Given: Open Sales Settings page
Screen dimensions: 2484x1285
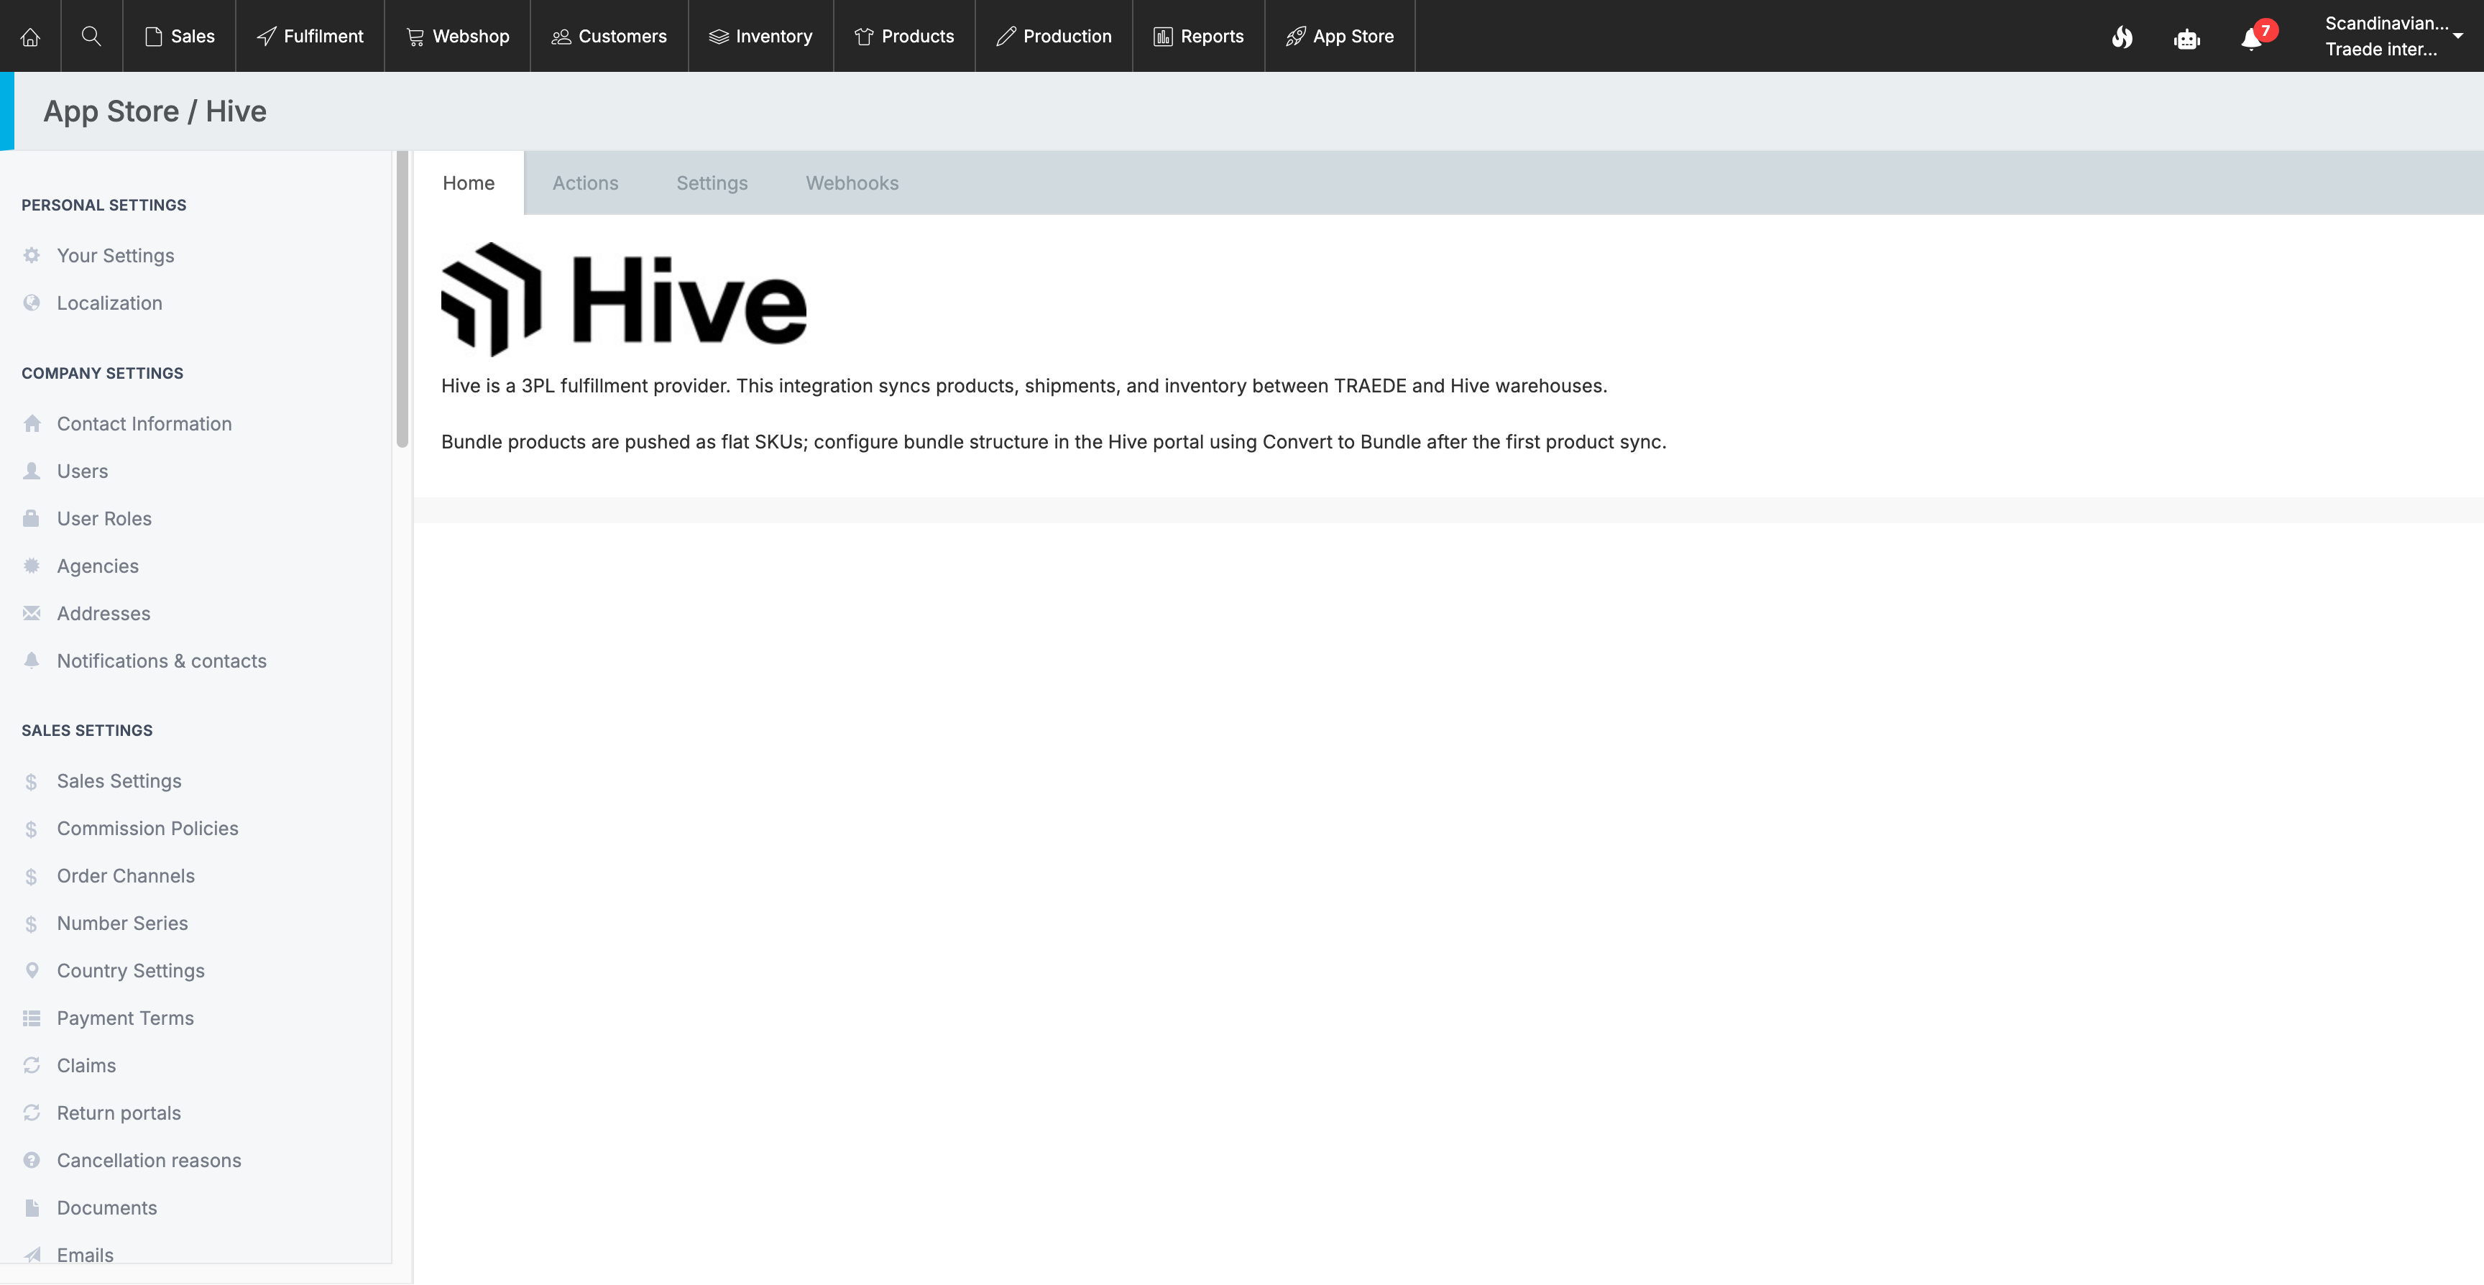Looking at the screenshot, I should click(119, 780).
